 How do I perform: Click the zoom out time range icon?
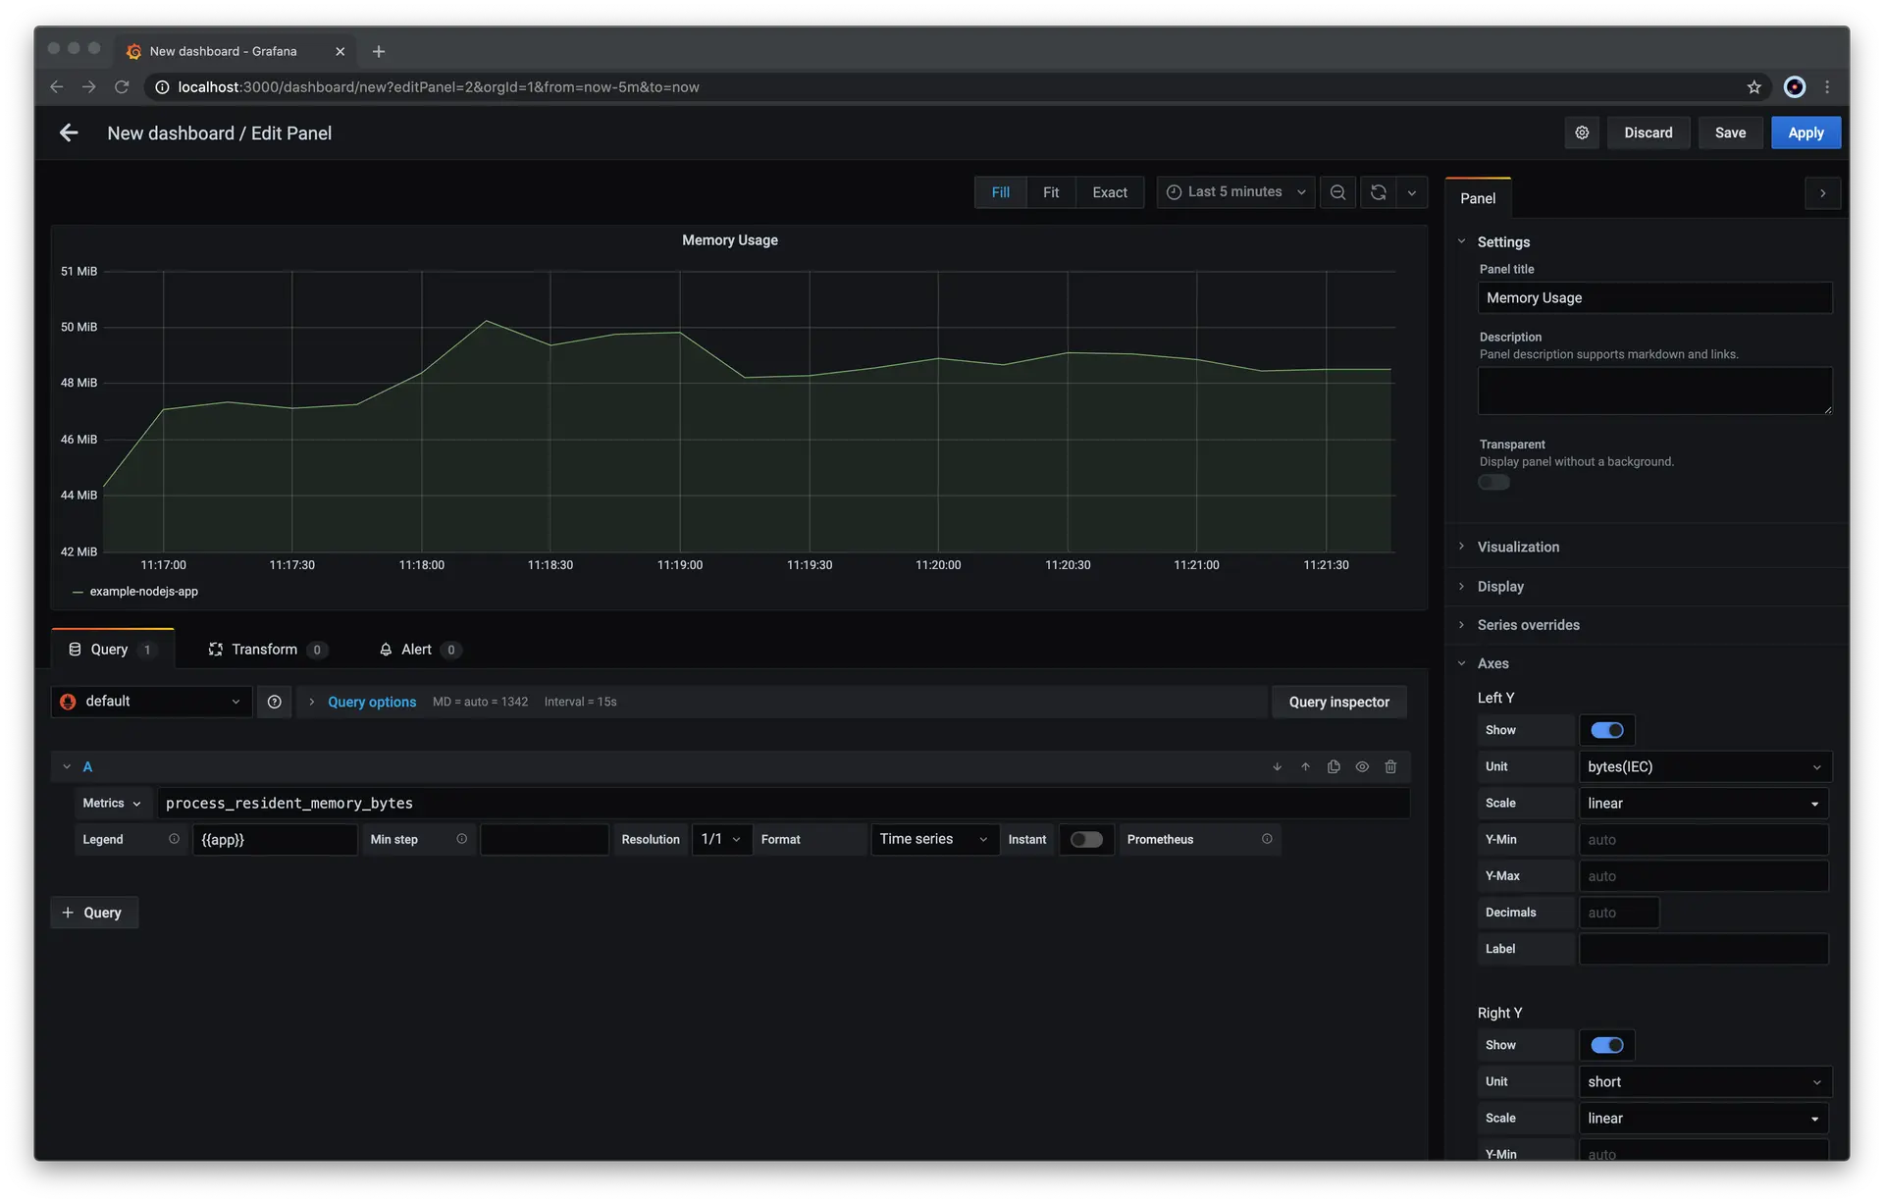[1337, 192]
